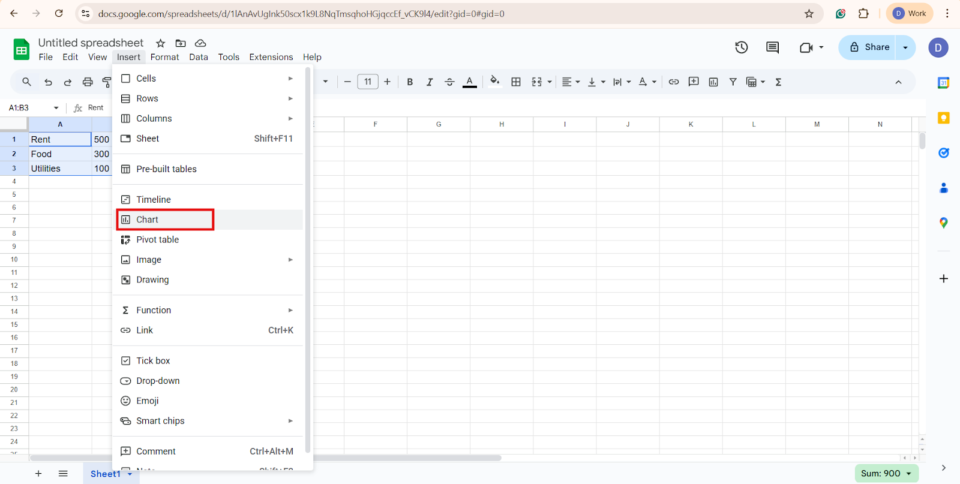The width and height of the screenshot is (960, 484).
Task: Open the cell borders tool
Action: pos(516,82)
